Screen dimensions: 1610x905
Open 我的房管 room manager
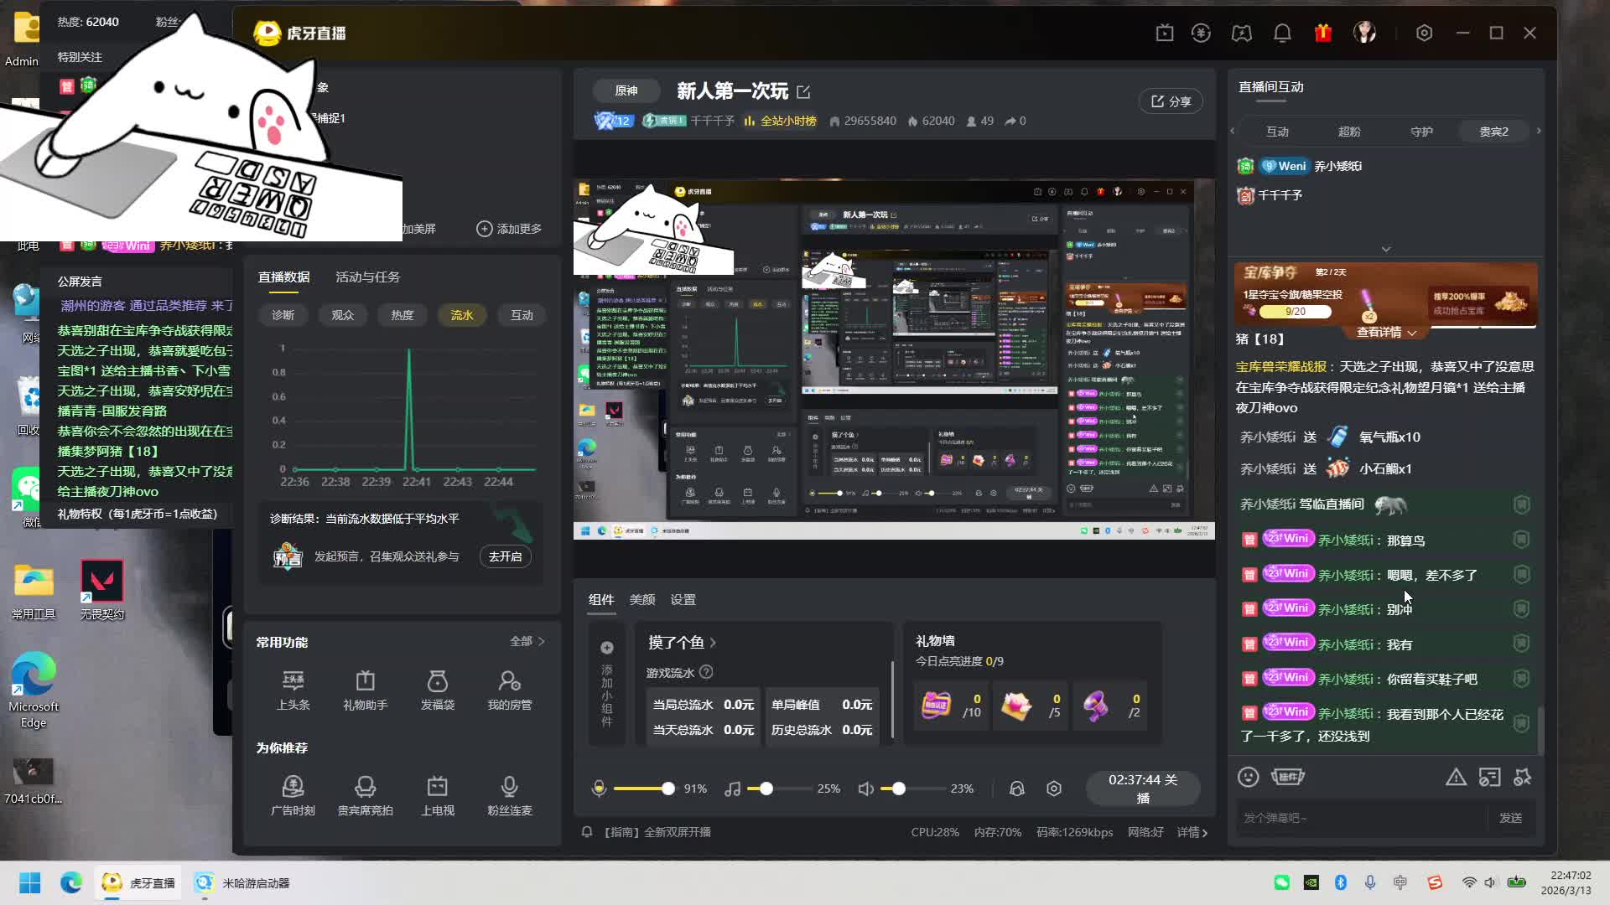click(509, 681)
